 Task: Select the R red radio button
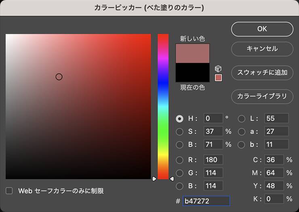coord(180,160)
